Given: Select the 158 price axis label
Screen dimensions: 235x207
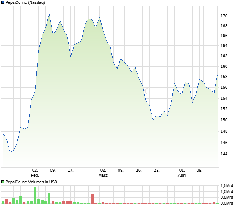Looking at the screenshot, I should pyautogui.click(x=225, y=77).
